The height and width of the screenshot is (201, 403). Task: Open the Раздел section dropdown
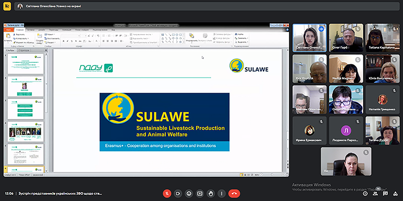pyautogui.click(x=50, y=43)
